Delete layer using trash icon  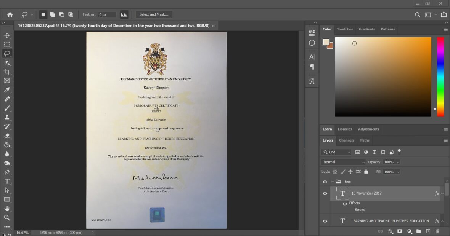(x=437, y=231)
